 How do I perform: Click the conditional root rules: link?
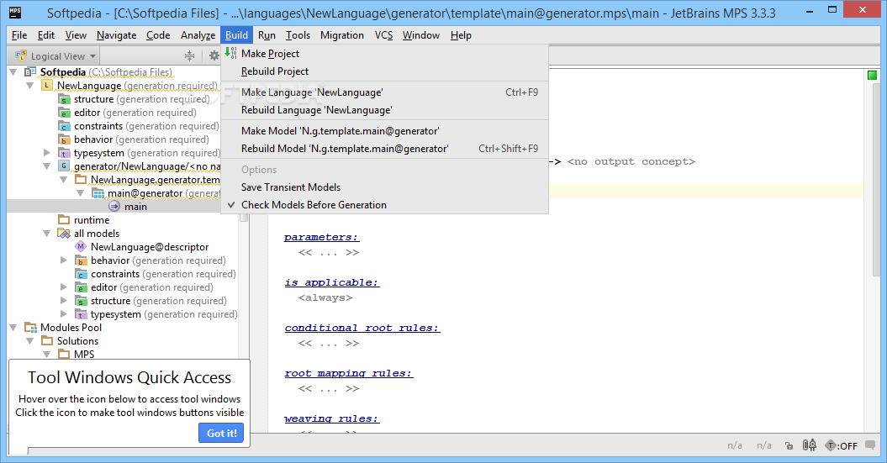click(x=362, y=328)
